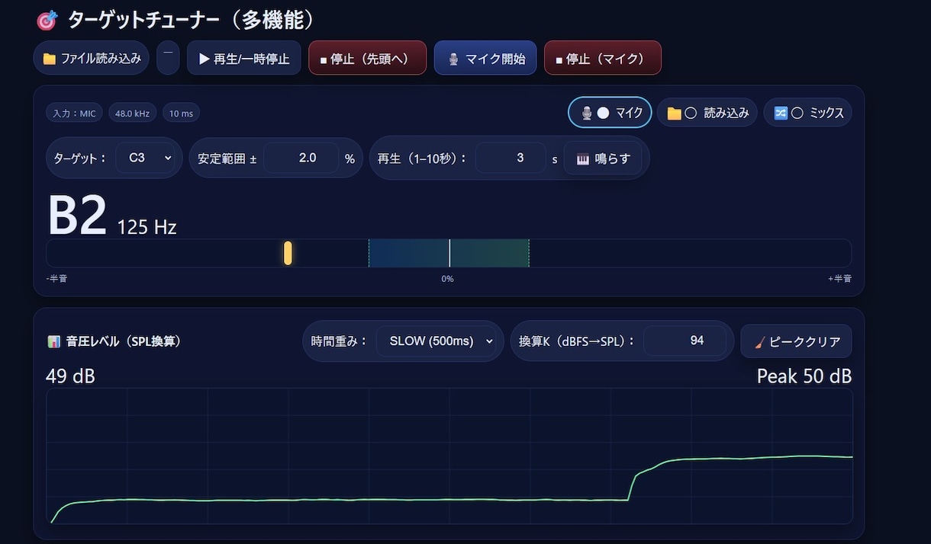
Task: Click the folder icon on ファイル読み込み
Action: 50,59
